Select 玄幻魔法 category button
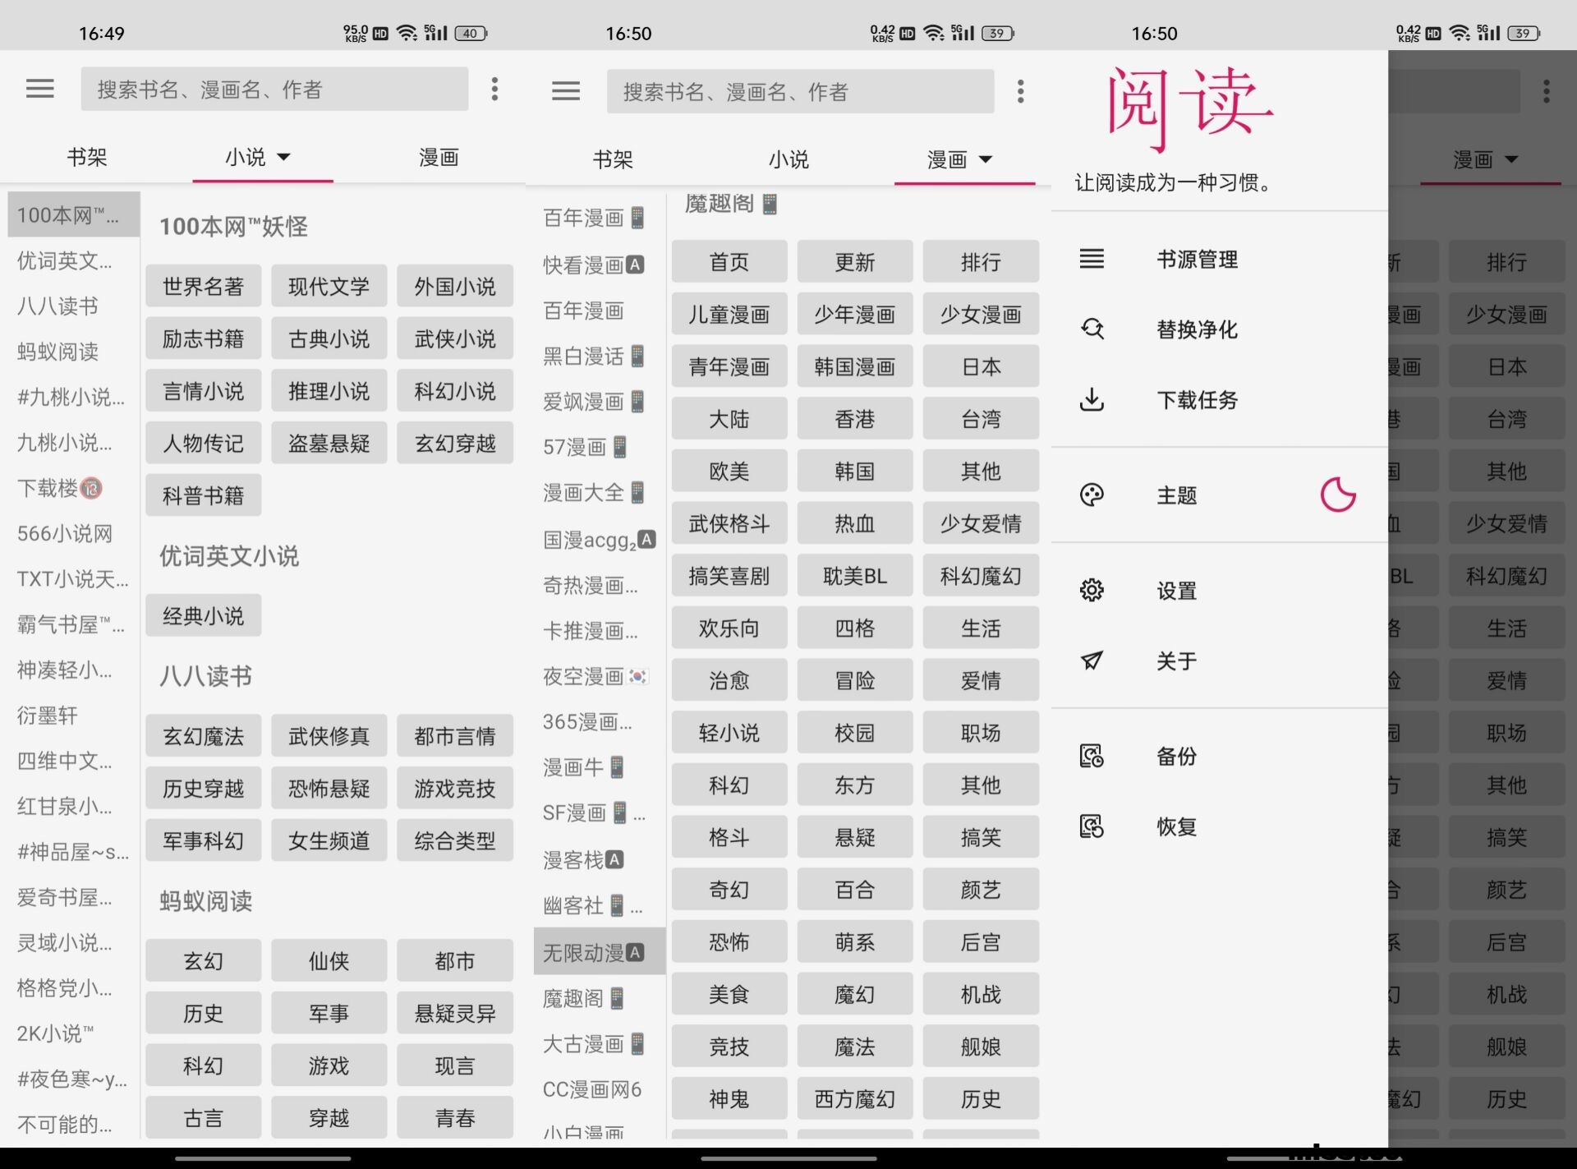 [203, 736]
